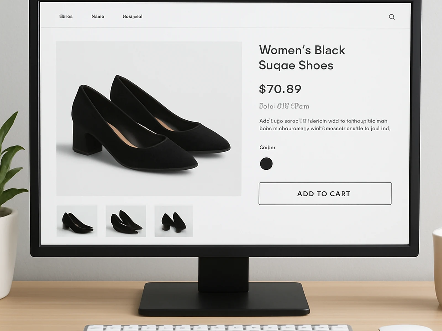This screenshot has height=331, width=442.
Task: Select the Name navigation link
Action: (98, 17)
